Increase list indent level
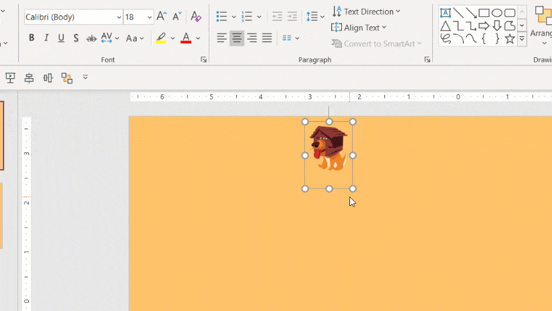This screenshot has height=311, width=552. pos(292,16)
